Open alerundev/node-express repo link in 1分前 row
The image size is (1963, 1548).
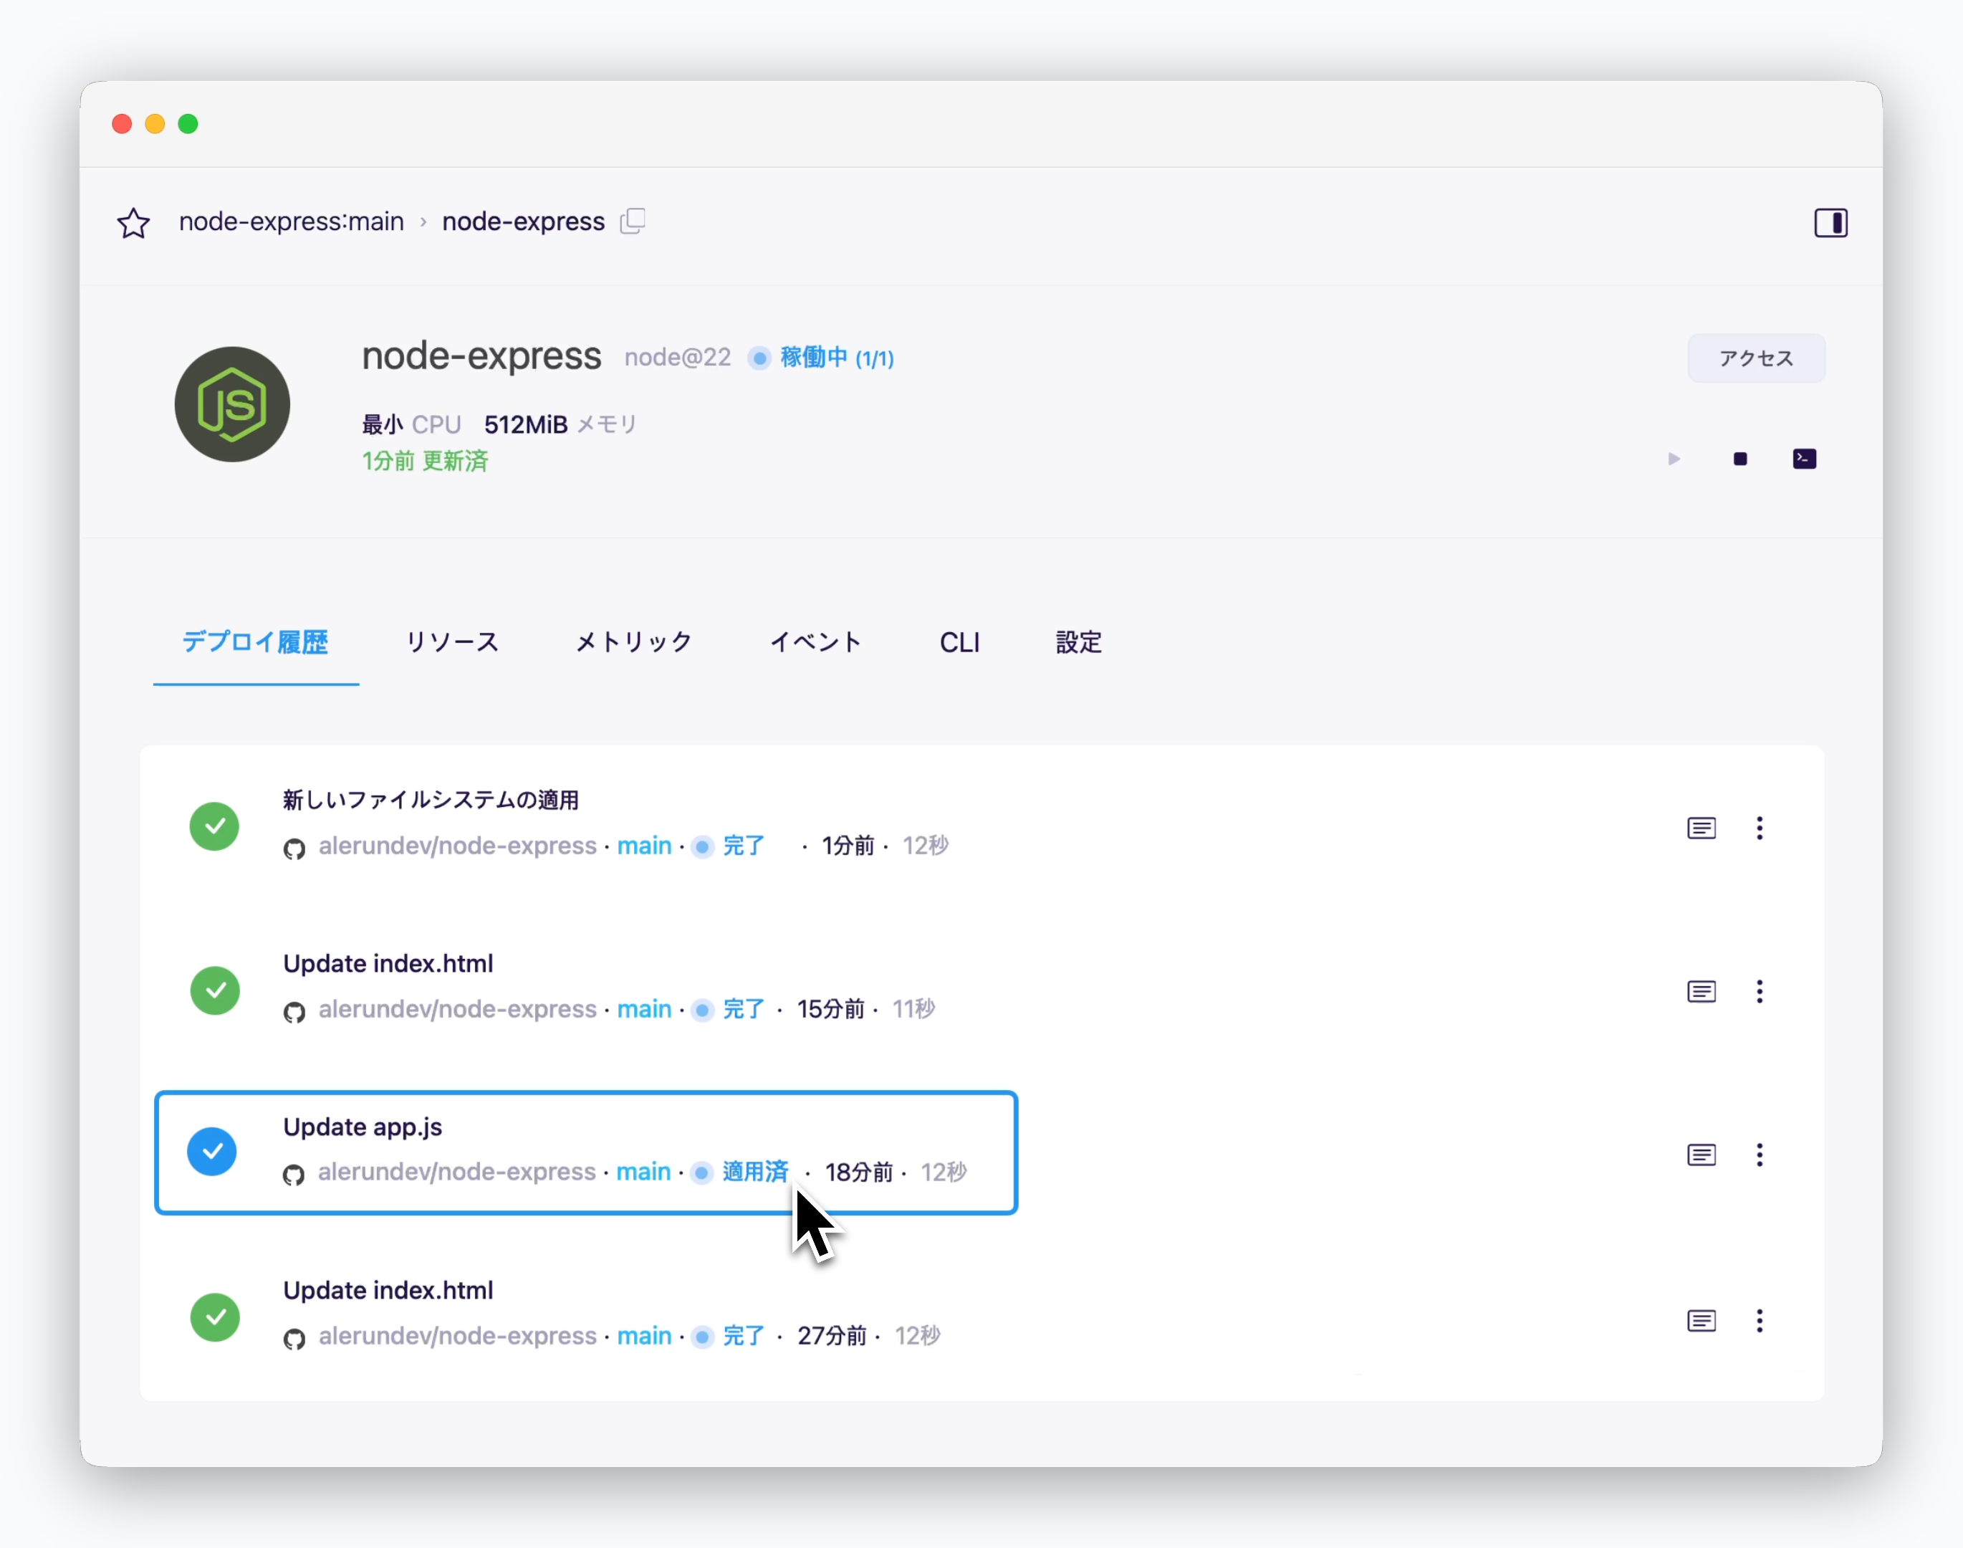458,846
